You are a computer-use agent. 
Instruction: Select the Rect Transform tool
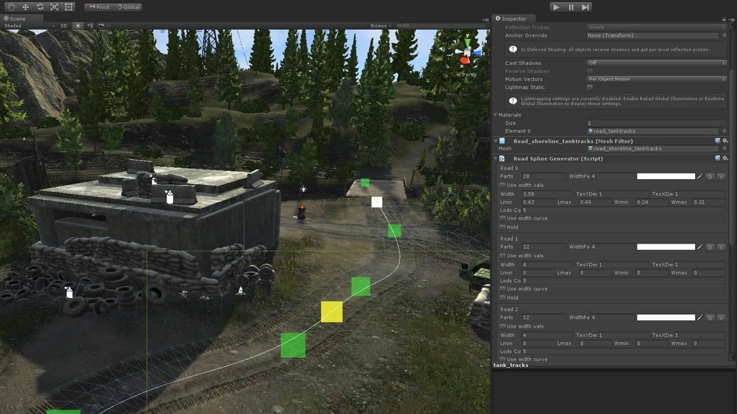click(69, 7)
